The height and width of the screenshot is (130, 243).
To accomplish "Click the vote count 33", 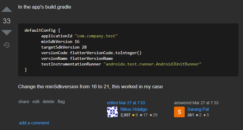I will pyautogui.click(x=7, y=21).
